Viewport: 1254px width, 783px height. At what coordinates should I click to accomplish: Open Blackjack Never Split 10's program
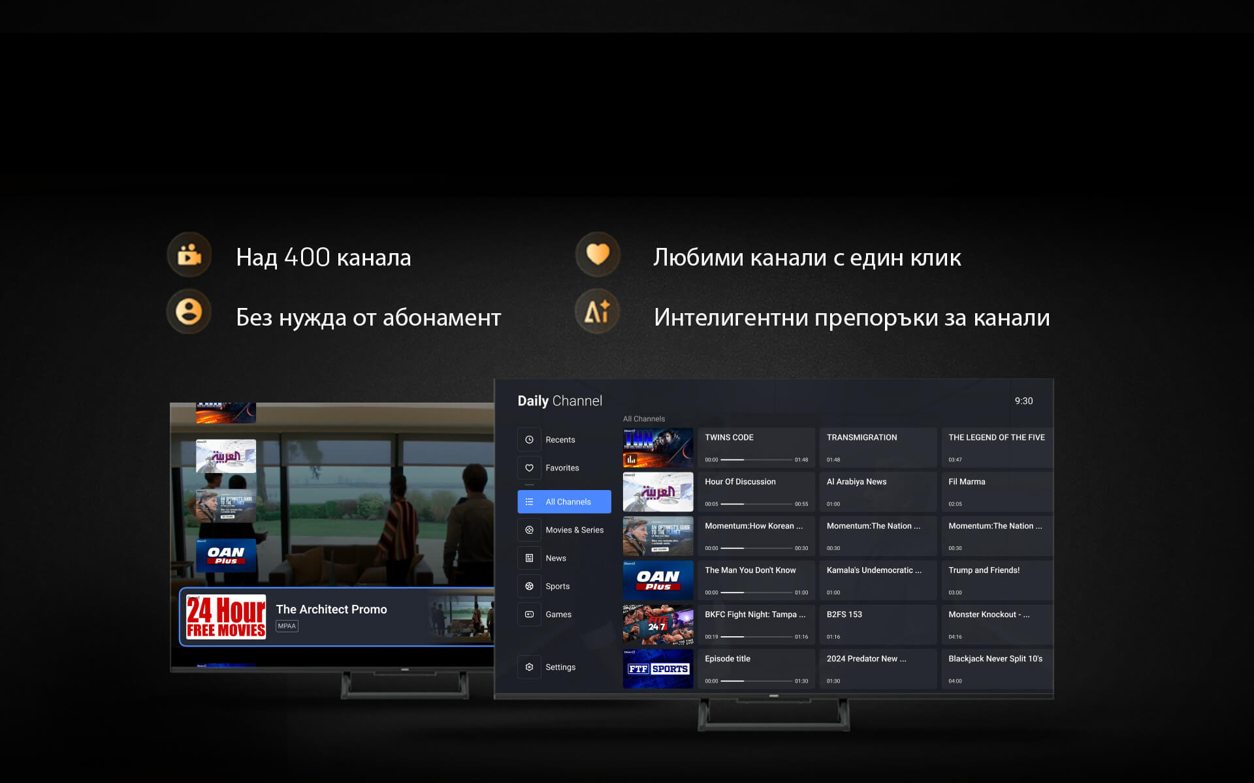[x=997, y=669]
